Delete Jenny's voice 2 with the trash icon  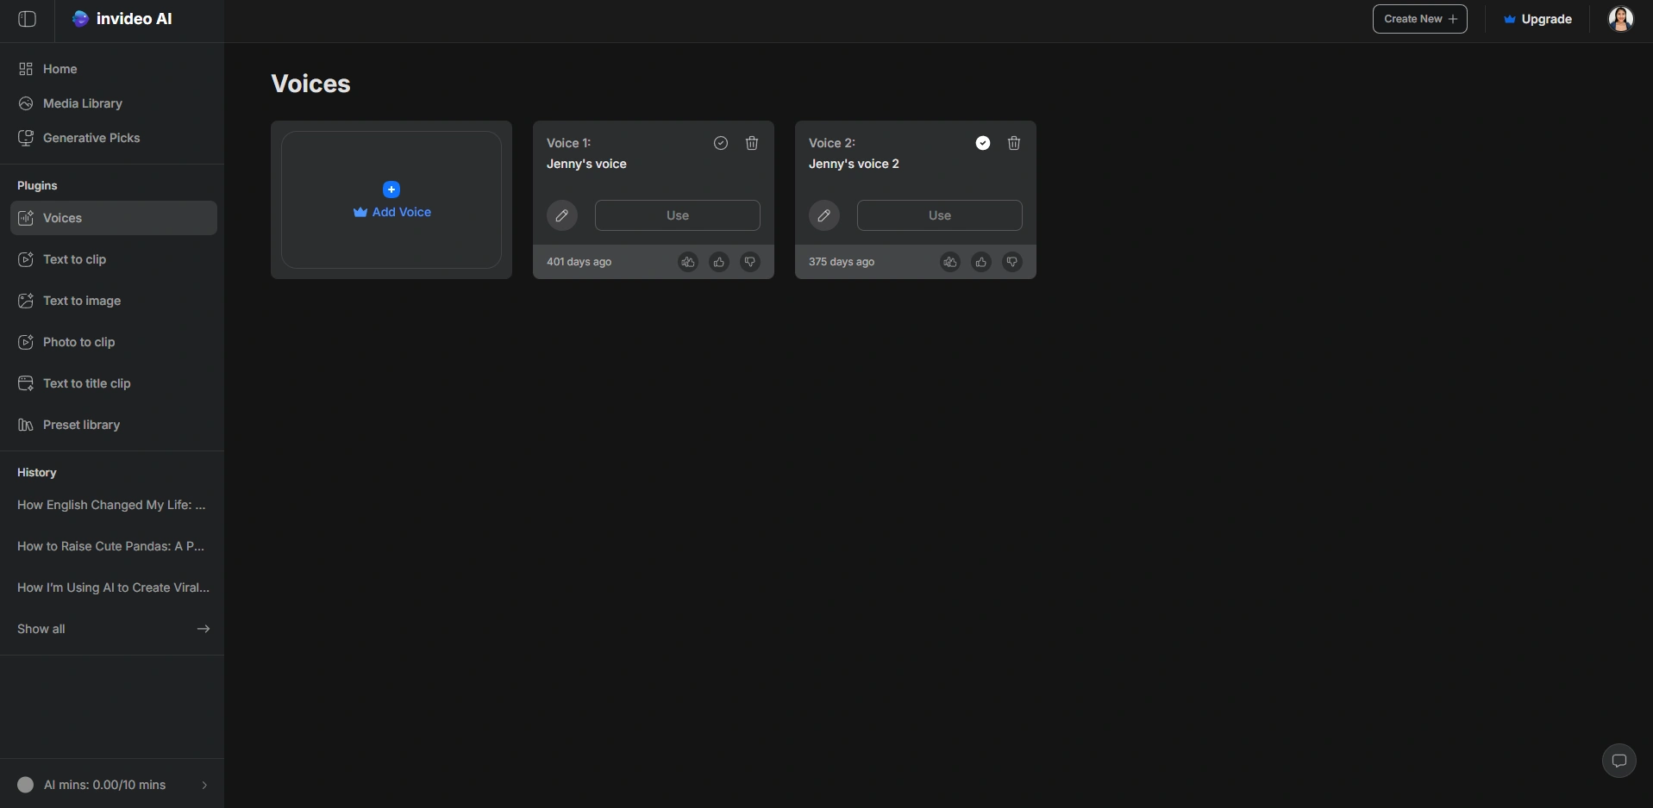point(1014,143)
